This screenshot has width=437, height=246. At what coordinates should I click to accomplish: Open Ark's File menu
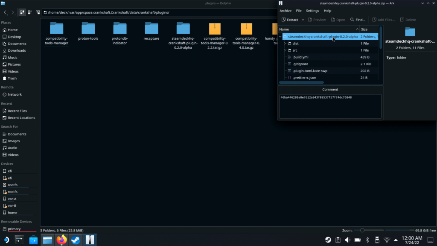click(298, 11)
